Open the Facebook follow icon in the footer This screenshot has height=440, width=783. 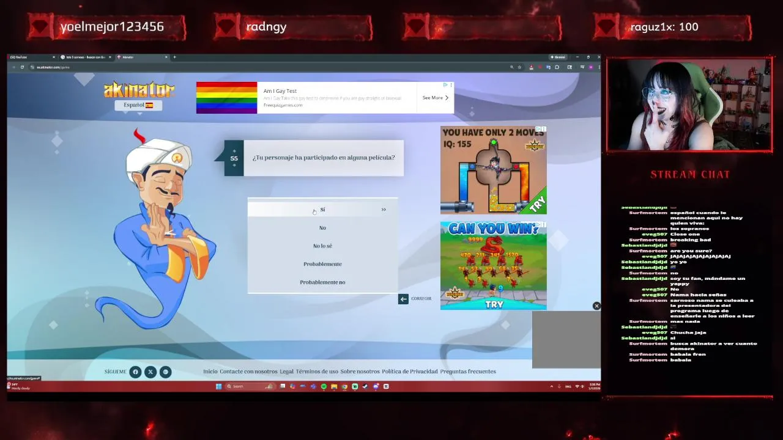pyautogui.click(x=135, y=372)
